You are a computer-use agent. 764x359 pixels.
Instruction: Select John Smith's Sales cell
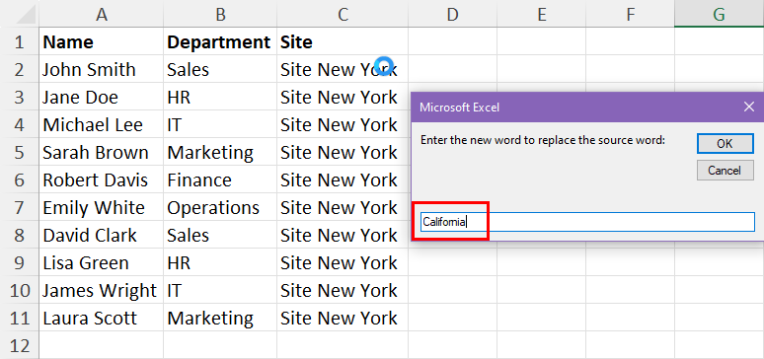click(x=220, y=69)
